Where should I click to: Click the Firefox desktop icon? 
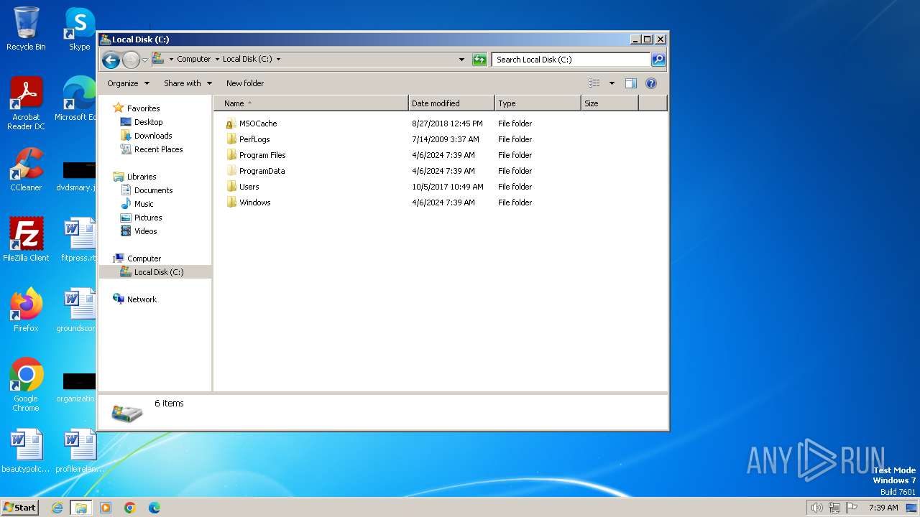pos(26,310)
